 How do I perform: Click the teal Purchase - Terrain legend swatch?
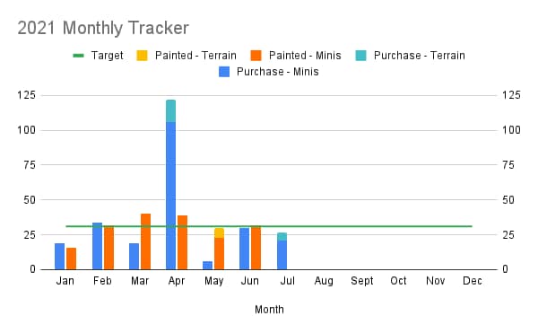coord(361,56)
